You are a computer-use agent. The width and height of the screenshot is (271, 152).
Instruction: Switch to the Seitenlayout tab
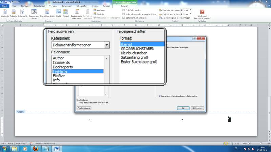click(39, 6)
